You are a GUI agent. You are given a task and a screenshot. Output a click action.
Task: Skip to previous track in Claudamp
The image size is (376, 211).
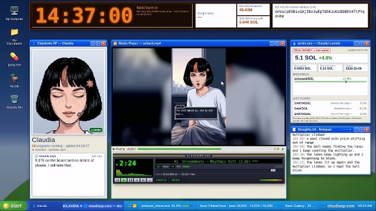tap(117, 180)
